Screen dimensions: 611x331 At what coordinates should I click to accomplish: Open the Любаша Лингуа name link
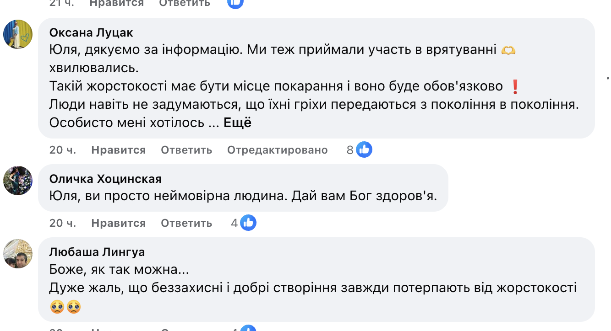pos(97,252)
